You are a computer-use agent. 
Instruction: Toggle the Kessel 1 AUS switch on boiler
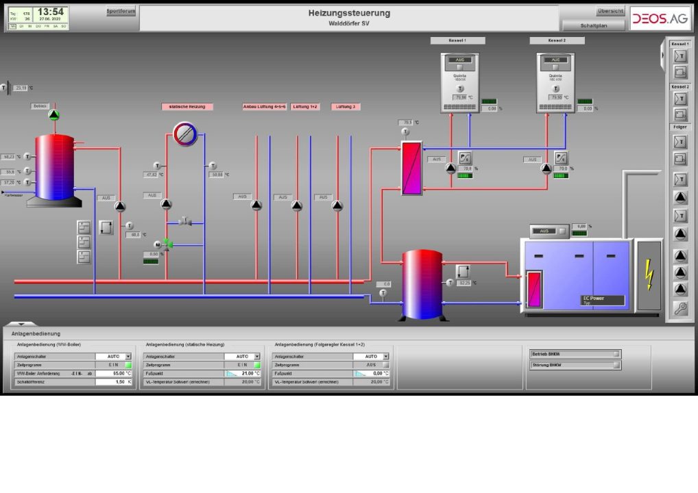460,67
